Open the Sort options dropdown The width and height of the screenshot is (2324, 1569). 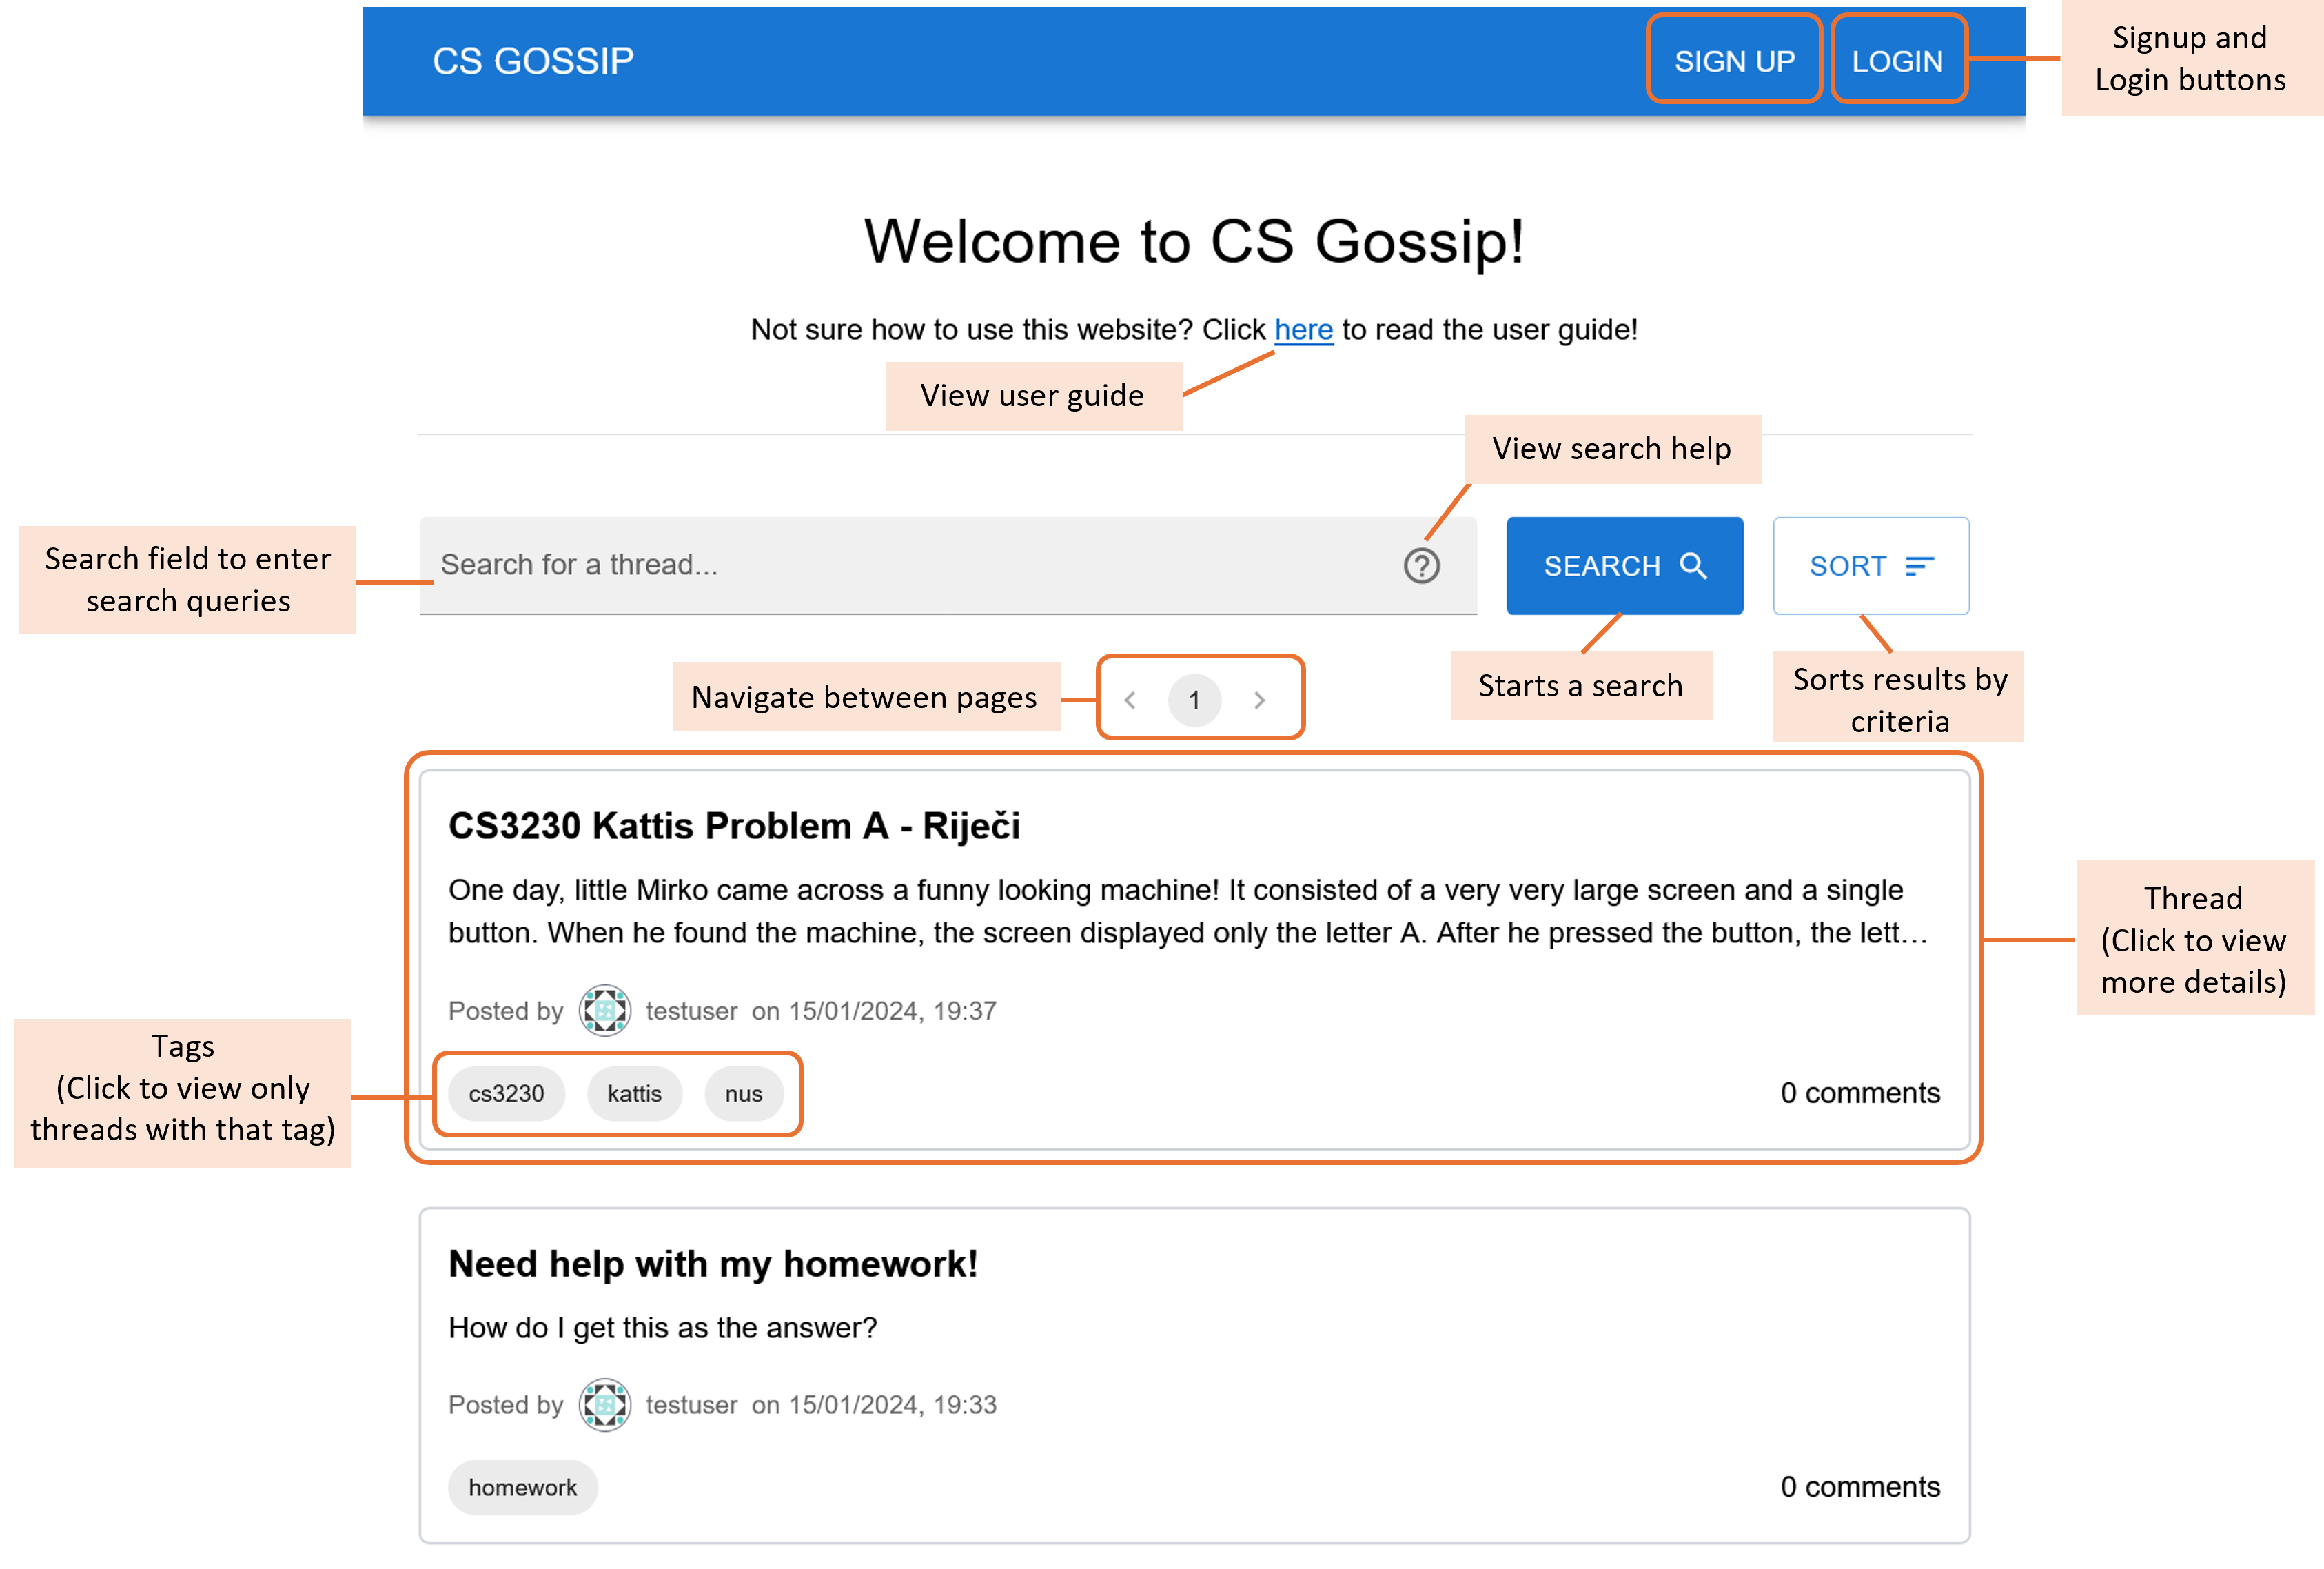pyautogui.click(x=1869, y=565)
